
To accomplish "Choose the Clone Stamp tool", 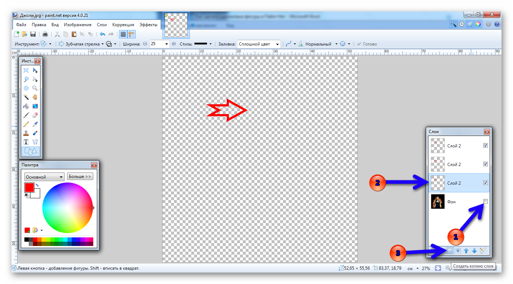I will [26, 133].
